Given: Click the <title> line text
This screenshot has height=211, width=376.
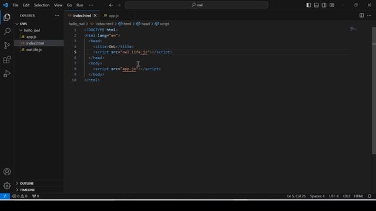Looking at the screenshot, I should 113,47.
